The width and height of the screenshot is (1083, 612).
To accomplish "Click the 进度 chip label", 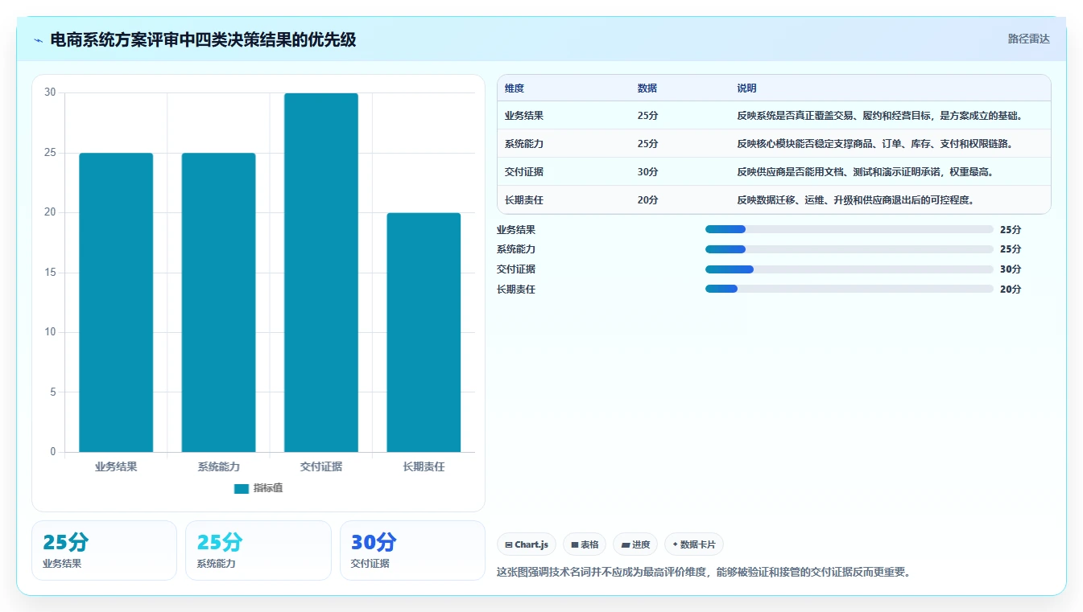I will click(x=641, y=544).
